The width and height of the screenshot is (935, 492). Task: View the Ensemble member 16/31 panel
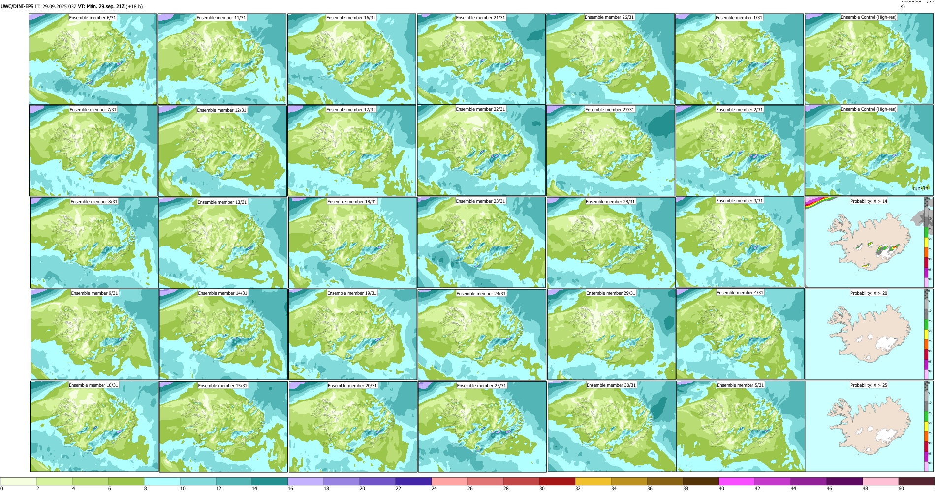point(352,59)
